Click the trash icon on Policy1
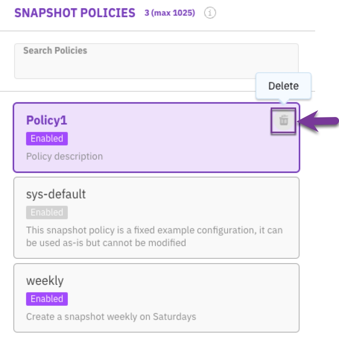The image size is (339, 340). (283, 120)
